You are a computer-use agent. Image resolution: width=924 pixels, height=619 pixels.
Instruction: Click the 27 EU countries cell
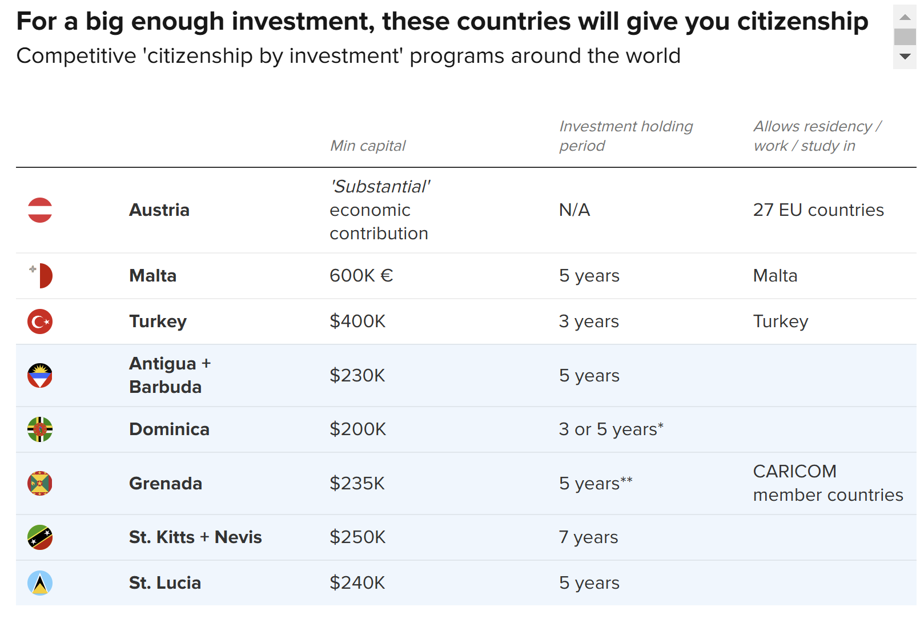[x=818, y=210]
